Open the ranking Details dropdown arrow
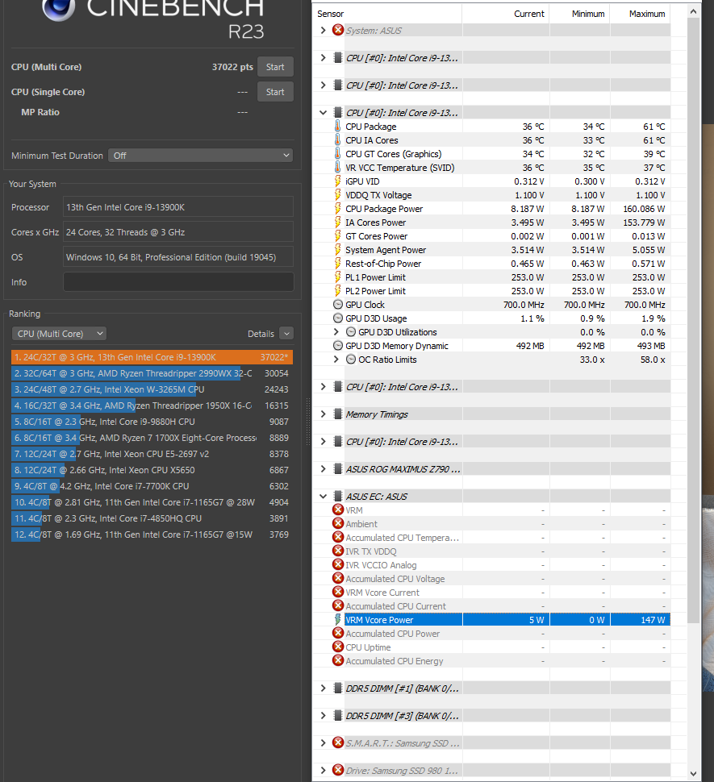 (286, 334)
